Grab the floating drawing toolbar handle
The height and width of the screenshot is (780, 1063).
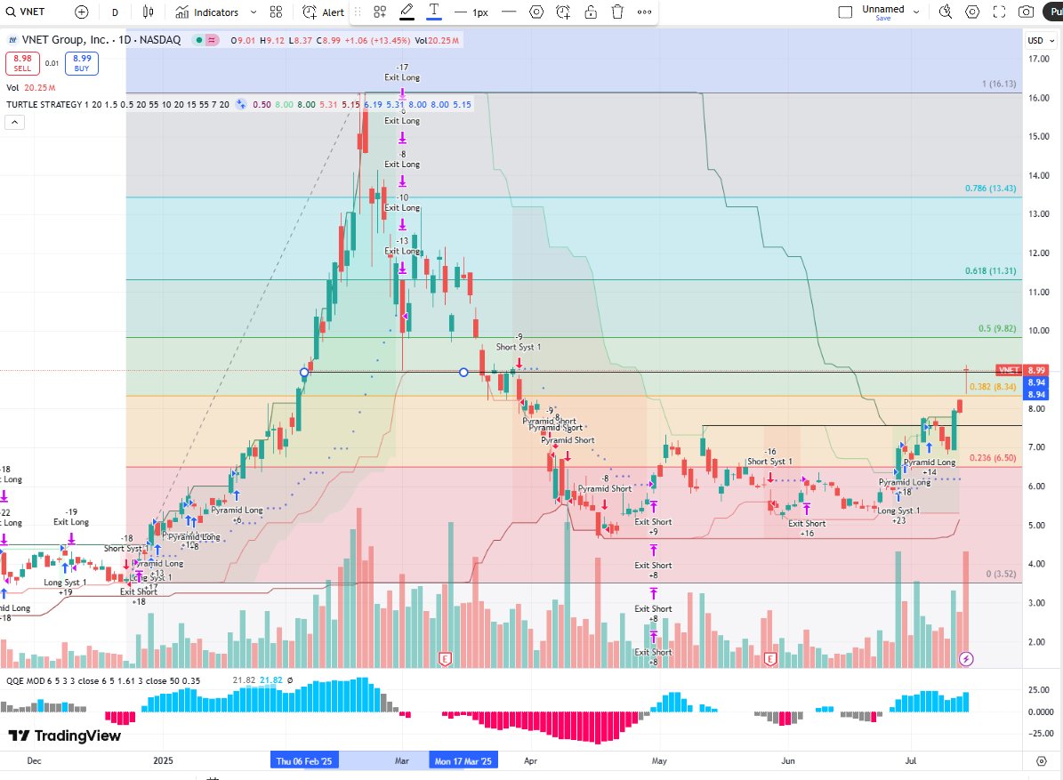coord(358,12)
